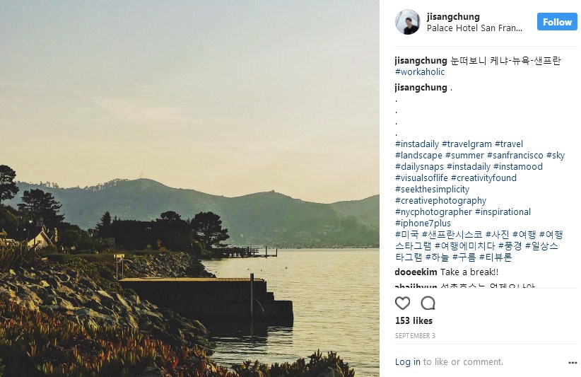
Task: Open the #travelgram hashtag
Action: [x=467, y=144]
